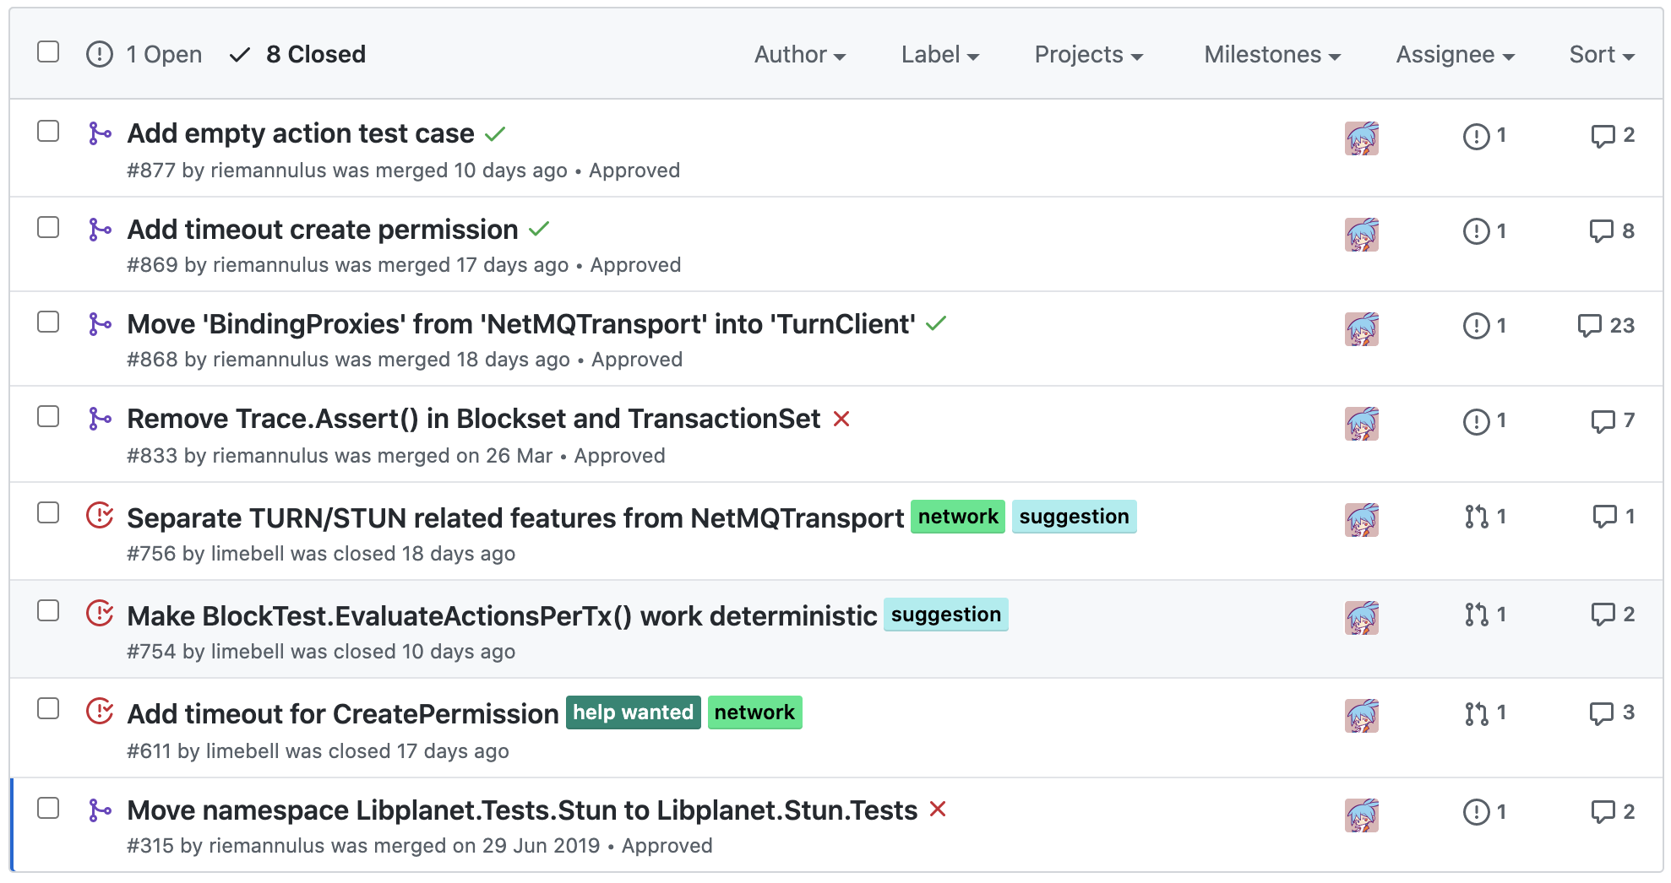
Task: Click assignee avatar on #877 row
Action: tap(1362, 138)
